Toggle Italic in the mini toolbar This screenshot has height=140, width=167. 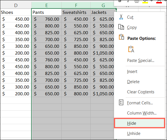[x=128, y=1]
